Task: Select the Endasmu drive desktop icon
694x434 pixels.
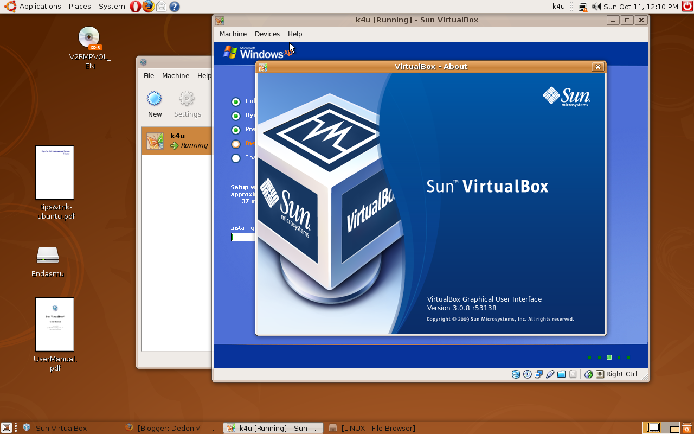Action: click(x=48, y=261)
